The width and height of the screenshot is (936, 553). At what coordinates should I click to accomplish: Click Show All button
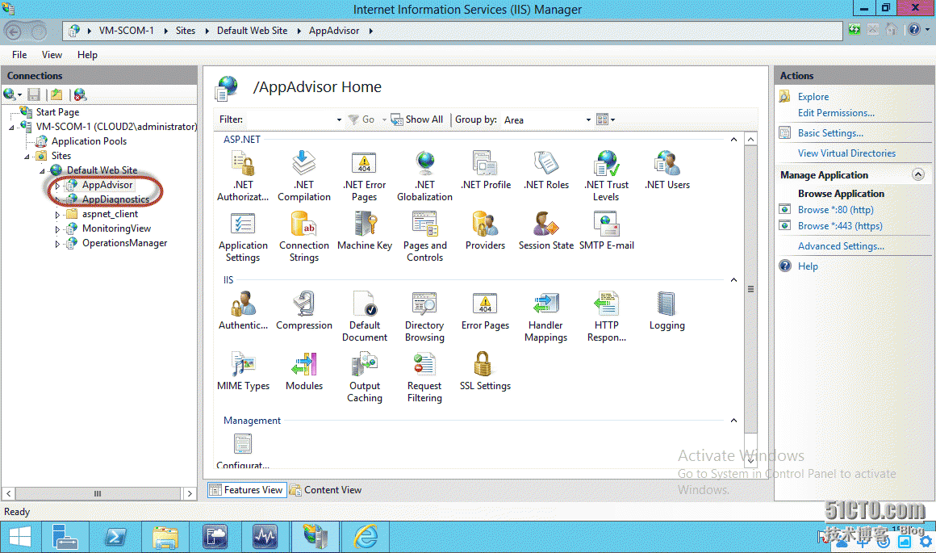[x=416, y=119]
